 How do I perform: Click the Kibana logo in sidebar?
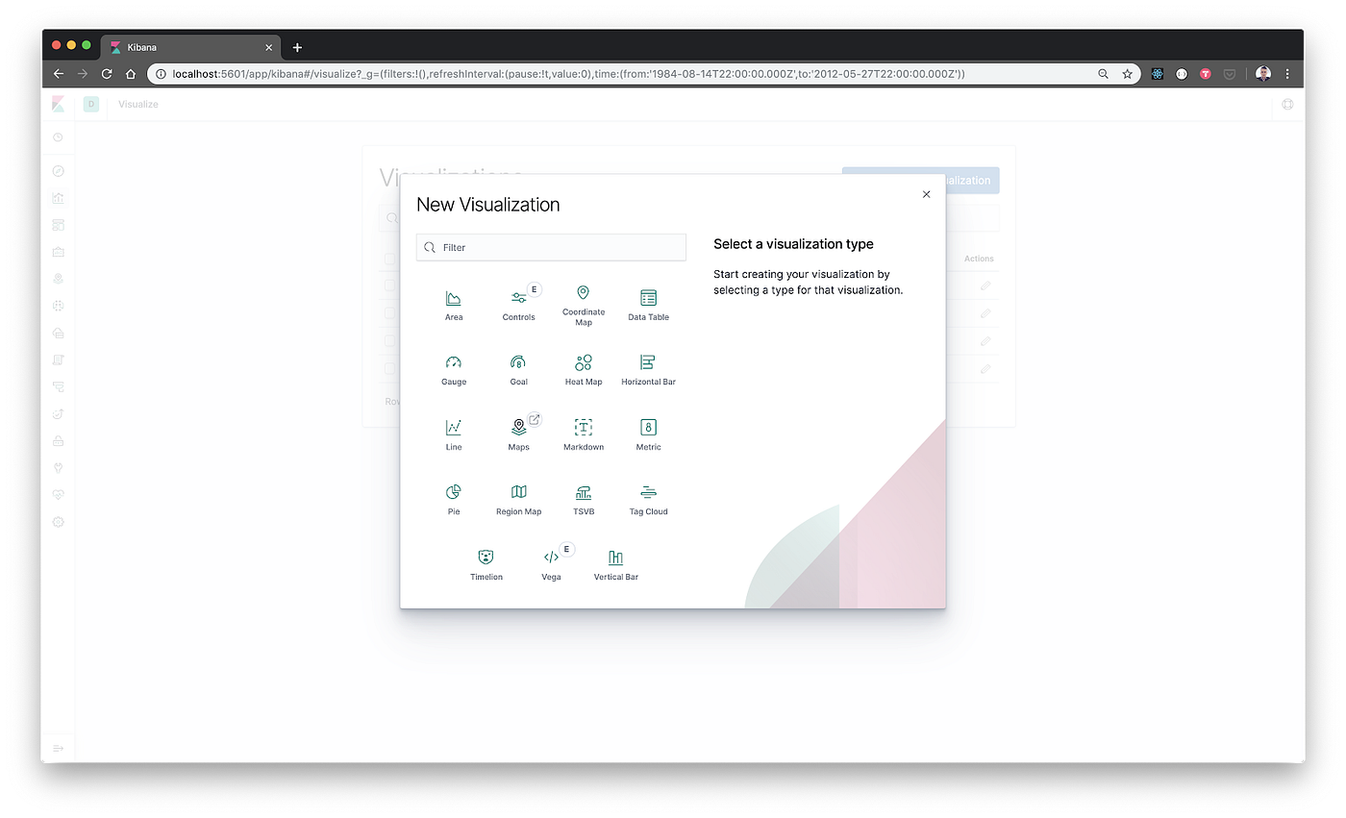(59, 104)
